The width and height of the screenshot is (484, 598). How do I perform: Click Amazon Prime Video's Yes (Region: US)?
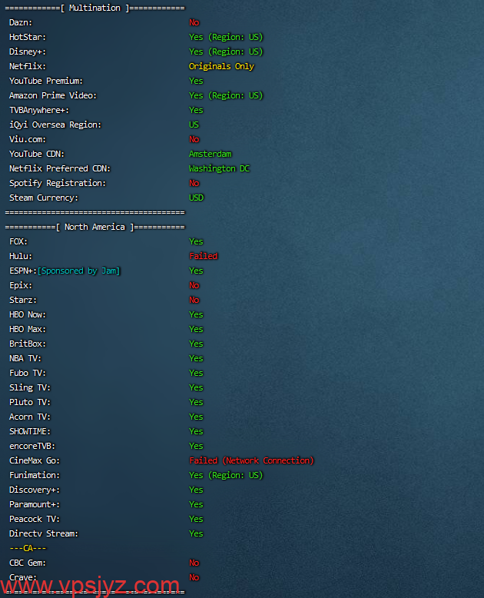(226, 95)
